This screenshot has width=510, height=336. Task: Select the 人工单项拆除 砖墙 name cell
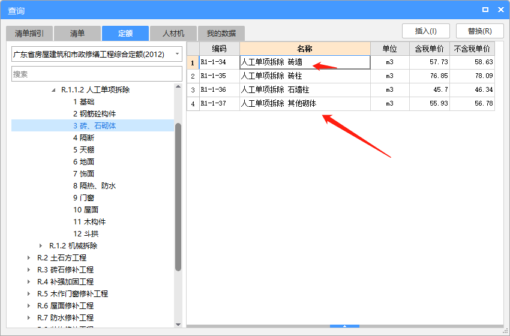click(305, 62)
